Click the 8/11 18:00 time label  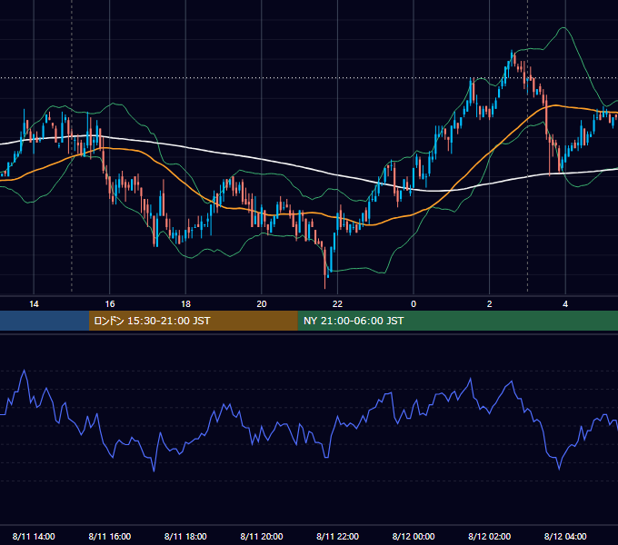click(185, 536)
